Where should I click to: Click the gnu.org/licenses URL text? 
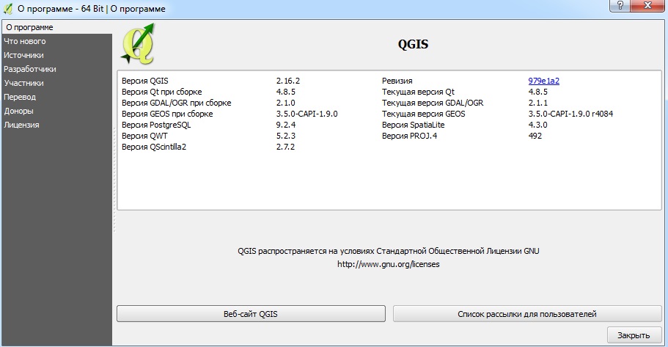pos(389,264)
